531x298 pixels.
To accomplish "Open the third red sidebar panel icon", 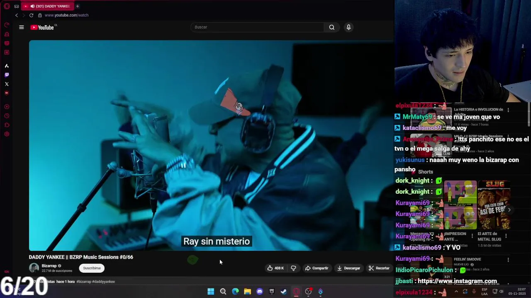I will click(x=7, y=43).
